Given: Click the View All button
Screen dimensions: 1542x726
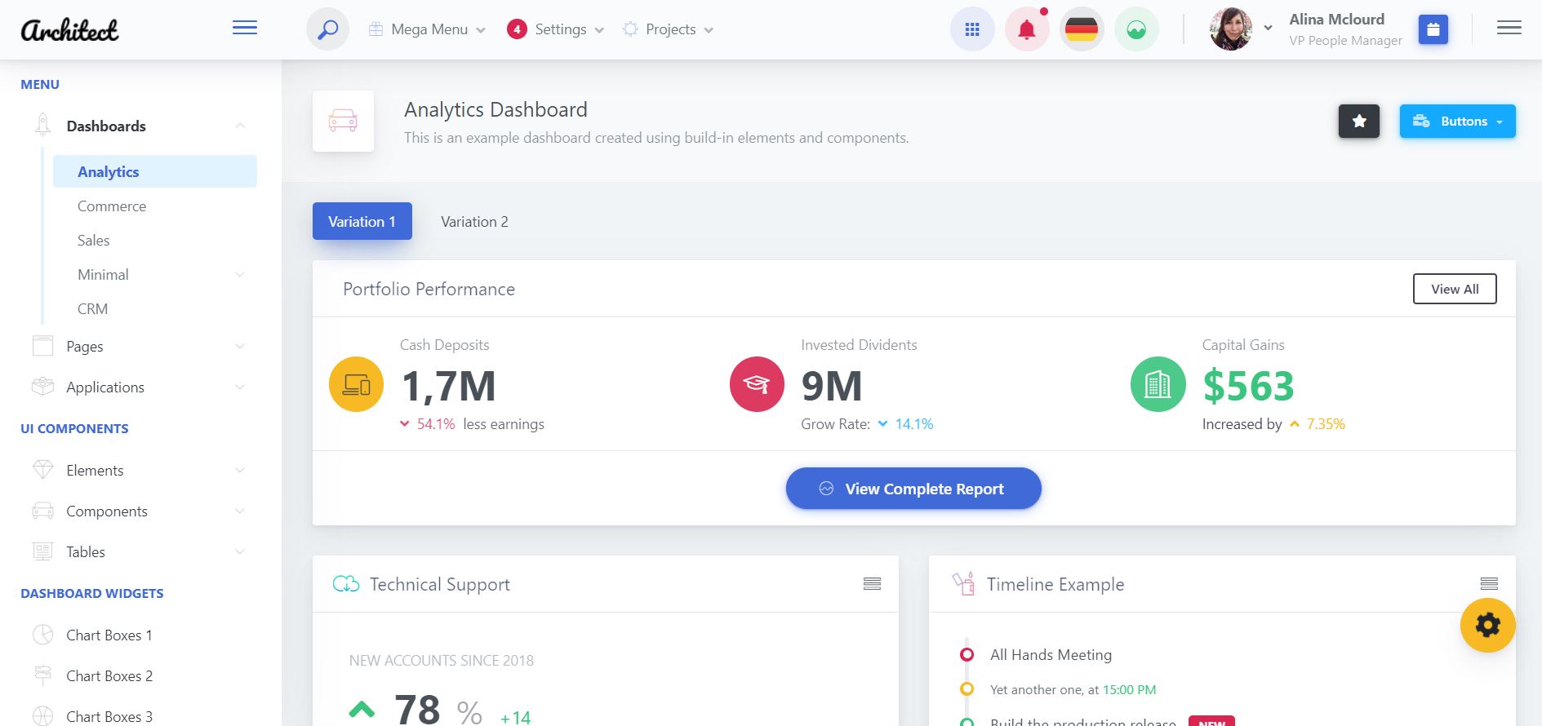Looking at the screenshot, I should (x=1454, y=289).
